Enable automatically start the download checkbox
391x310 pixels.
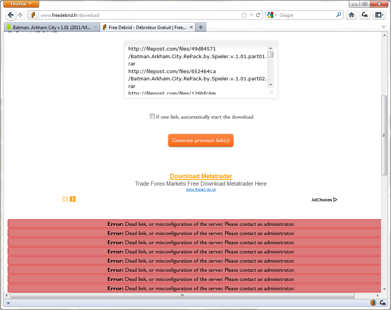tap(152, 116)
